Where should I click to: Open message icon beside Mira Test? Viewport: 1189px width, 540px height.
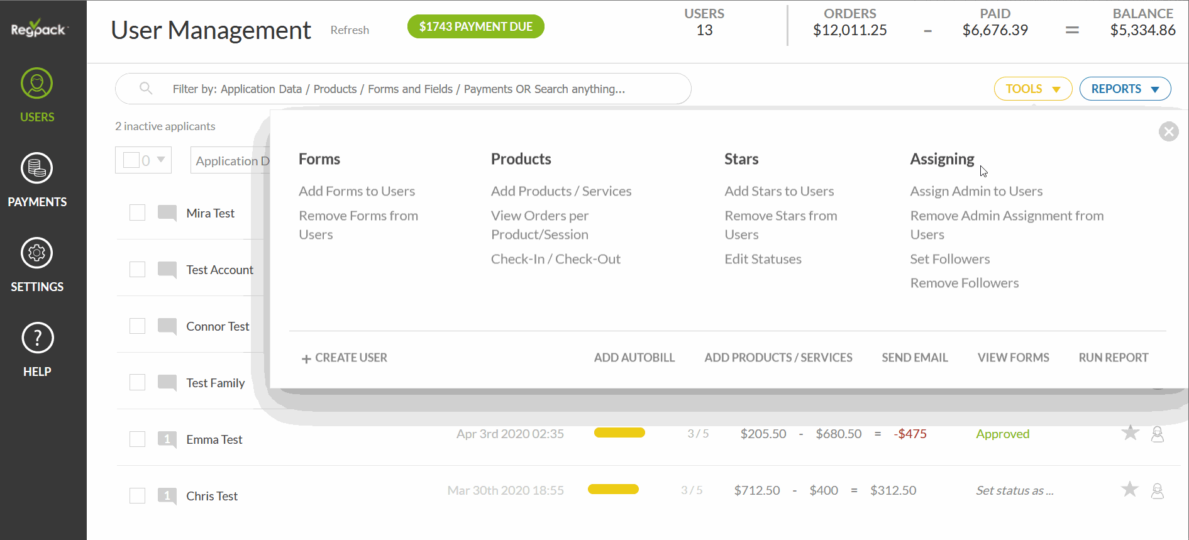coord(167,213)
